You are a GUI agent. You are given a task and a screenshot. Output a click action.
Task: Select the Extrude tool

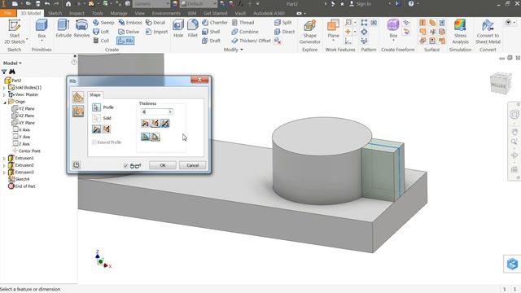click(x=63, y=28)
